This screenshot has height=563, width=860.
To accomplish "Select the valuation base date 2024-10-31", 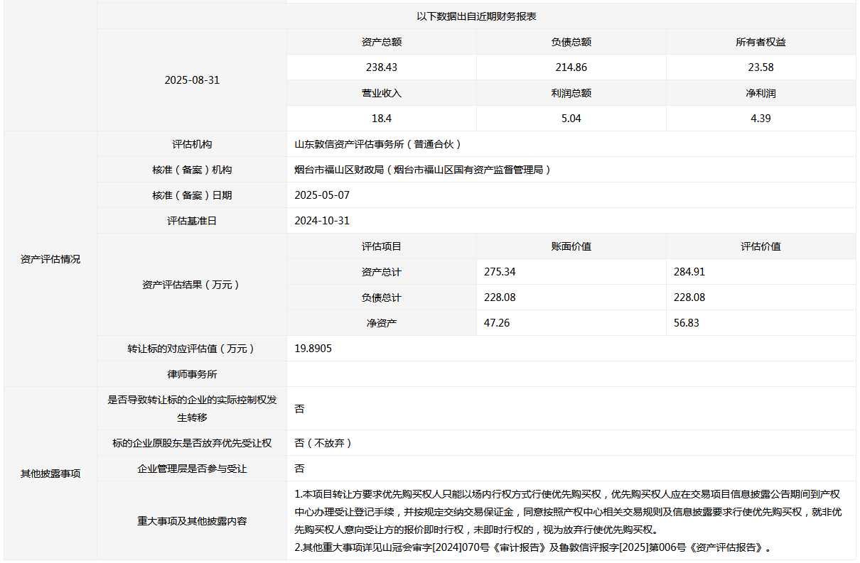I will tap(322, 221).
